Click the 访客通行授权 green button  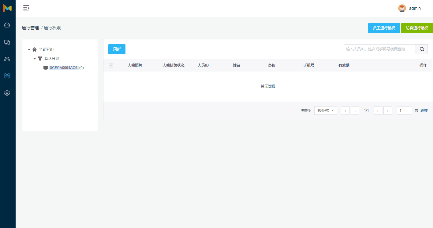pyautogui.click(x=417, y=28)
